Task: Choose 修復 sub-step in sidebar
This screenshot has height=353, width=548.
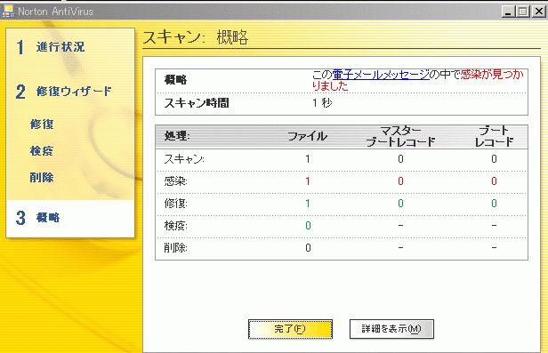Action: tap(42, 124)
